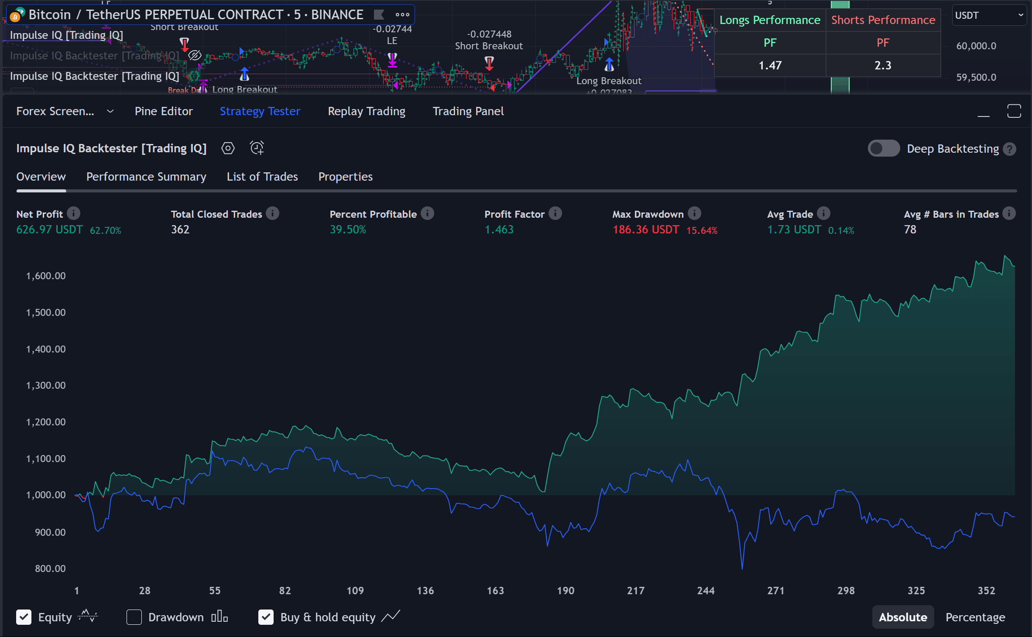Switch to Strategy Tester tab

[x=260, y=112]
